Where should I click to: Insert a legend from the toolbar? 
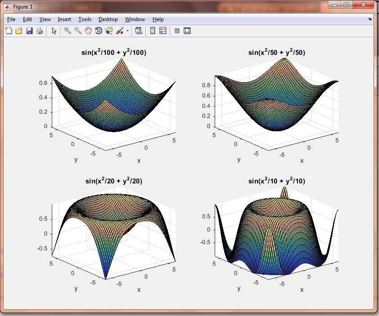[x=163, y=31]
